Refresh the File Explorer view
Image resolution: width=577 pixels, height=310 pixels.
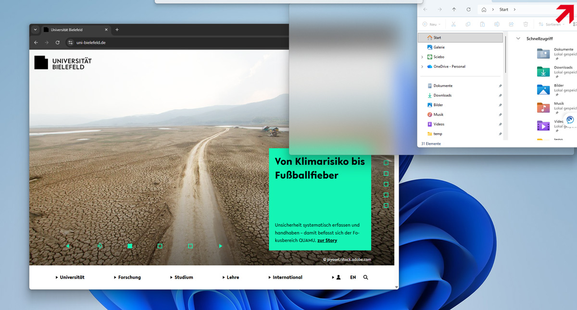point(468,10)
